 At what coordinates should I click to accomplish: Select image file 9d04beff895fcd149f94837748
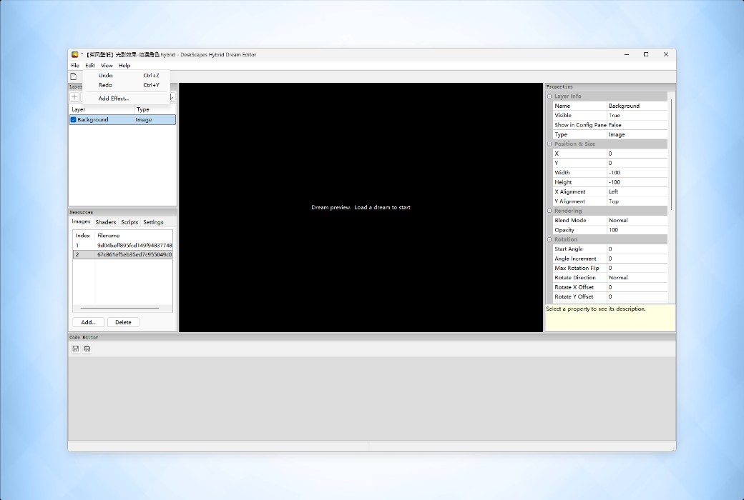[x=122, y=246]
